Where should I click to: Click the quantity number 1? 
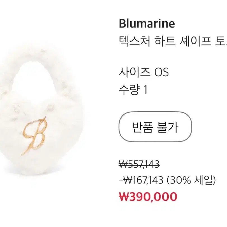(146, 90)
